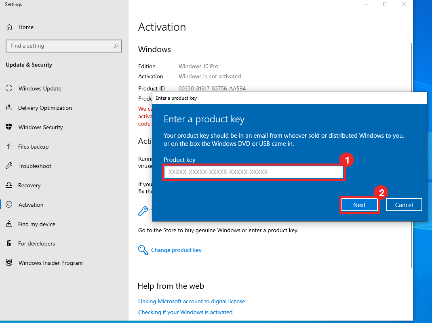Click the Change product key link
The image size is (432, 323).
click(x=176, y=250)
